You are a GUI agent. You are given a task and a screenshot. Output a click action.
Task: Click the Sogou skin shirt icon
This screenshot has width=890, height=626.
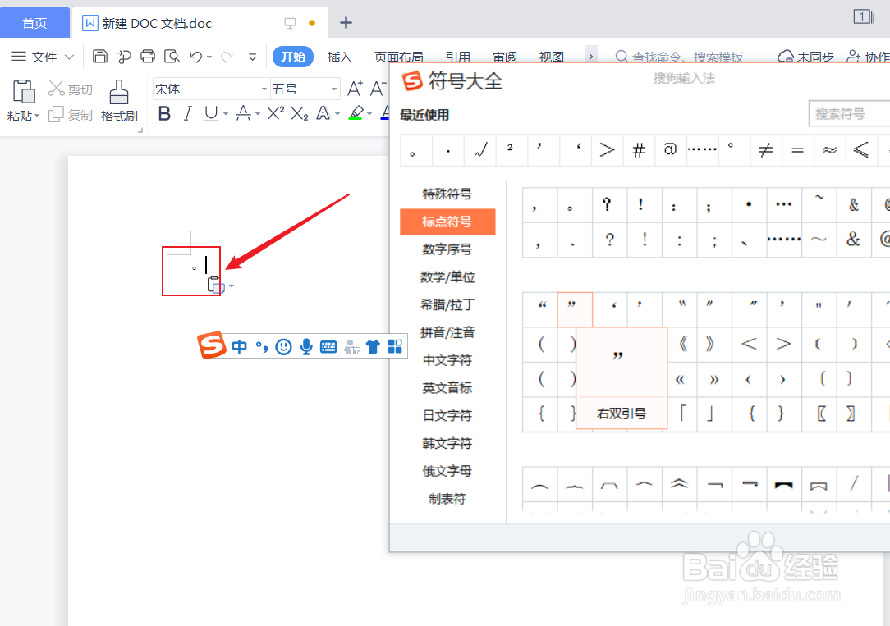click(373, 346)
